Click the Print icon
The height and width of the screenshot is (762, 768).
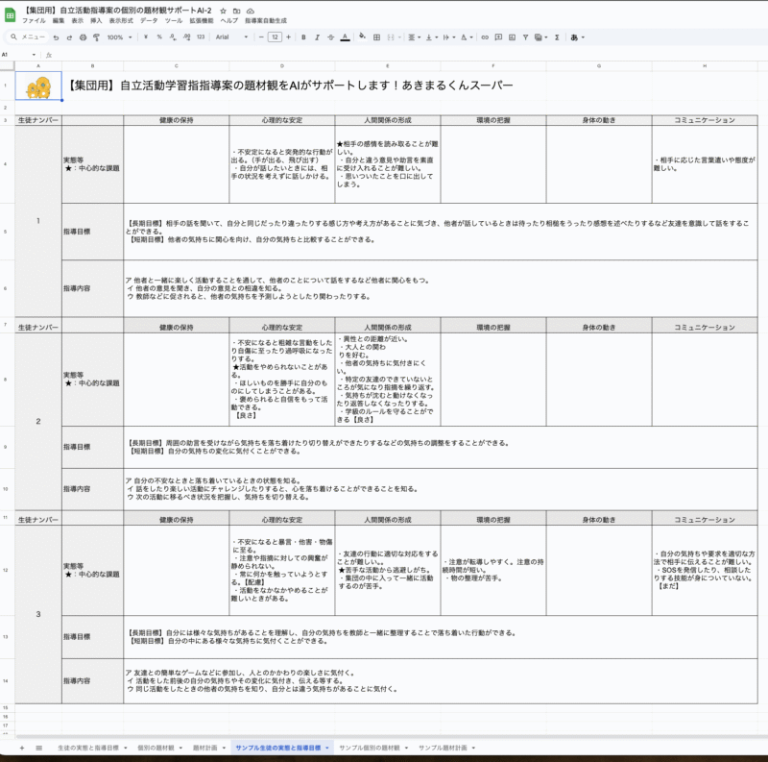click(x=83, y=37)
